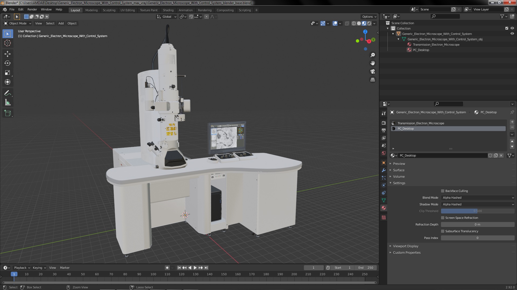
Task: Toggle camera view icon in viewport
Action: pos(373,71)
